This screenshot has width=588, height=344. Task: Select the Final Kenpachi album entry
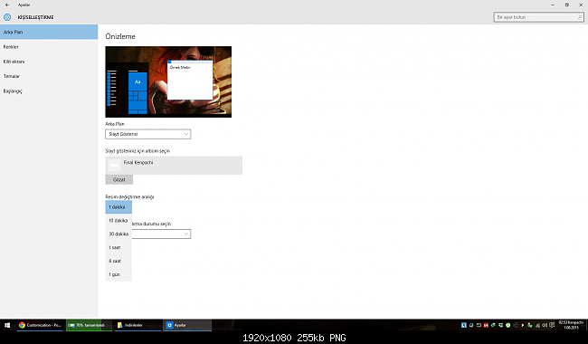(174, 166)
